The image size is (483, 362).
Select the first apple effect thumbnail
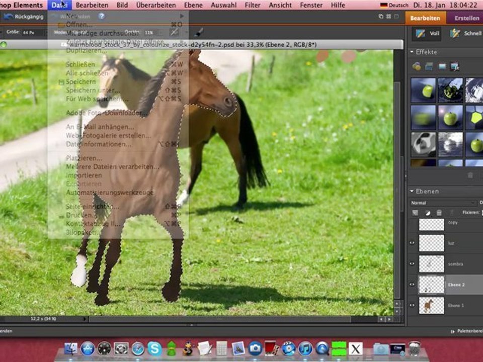pos(423,90)
